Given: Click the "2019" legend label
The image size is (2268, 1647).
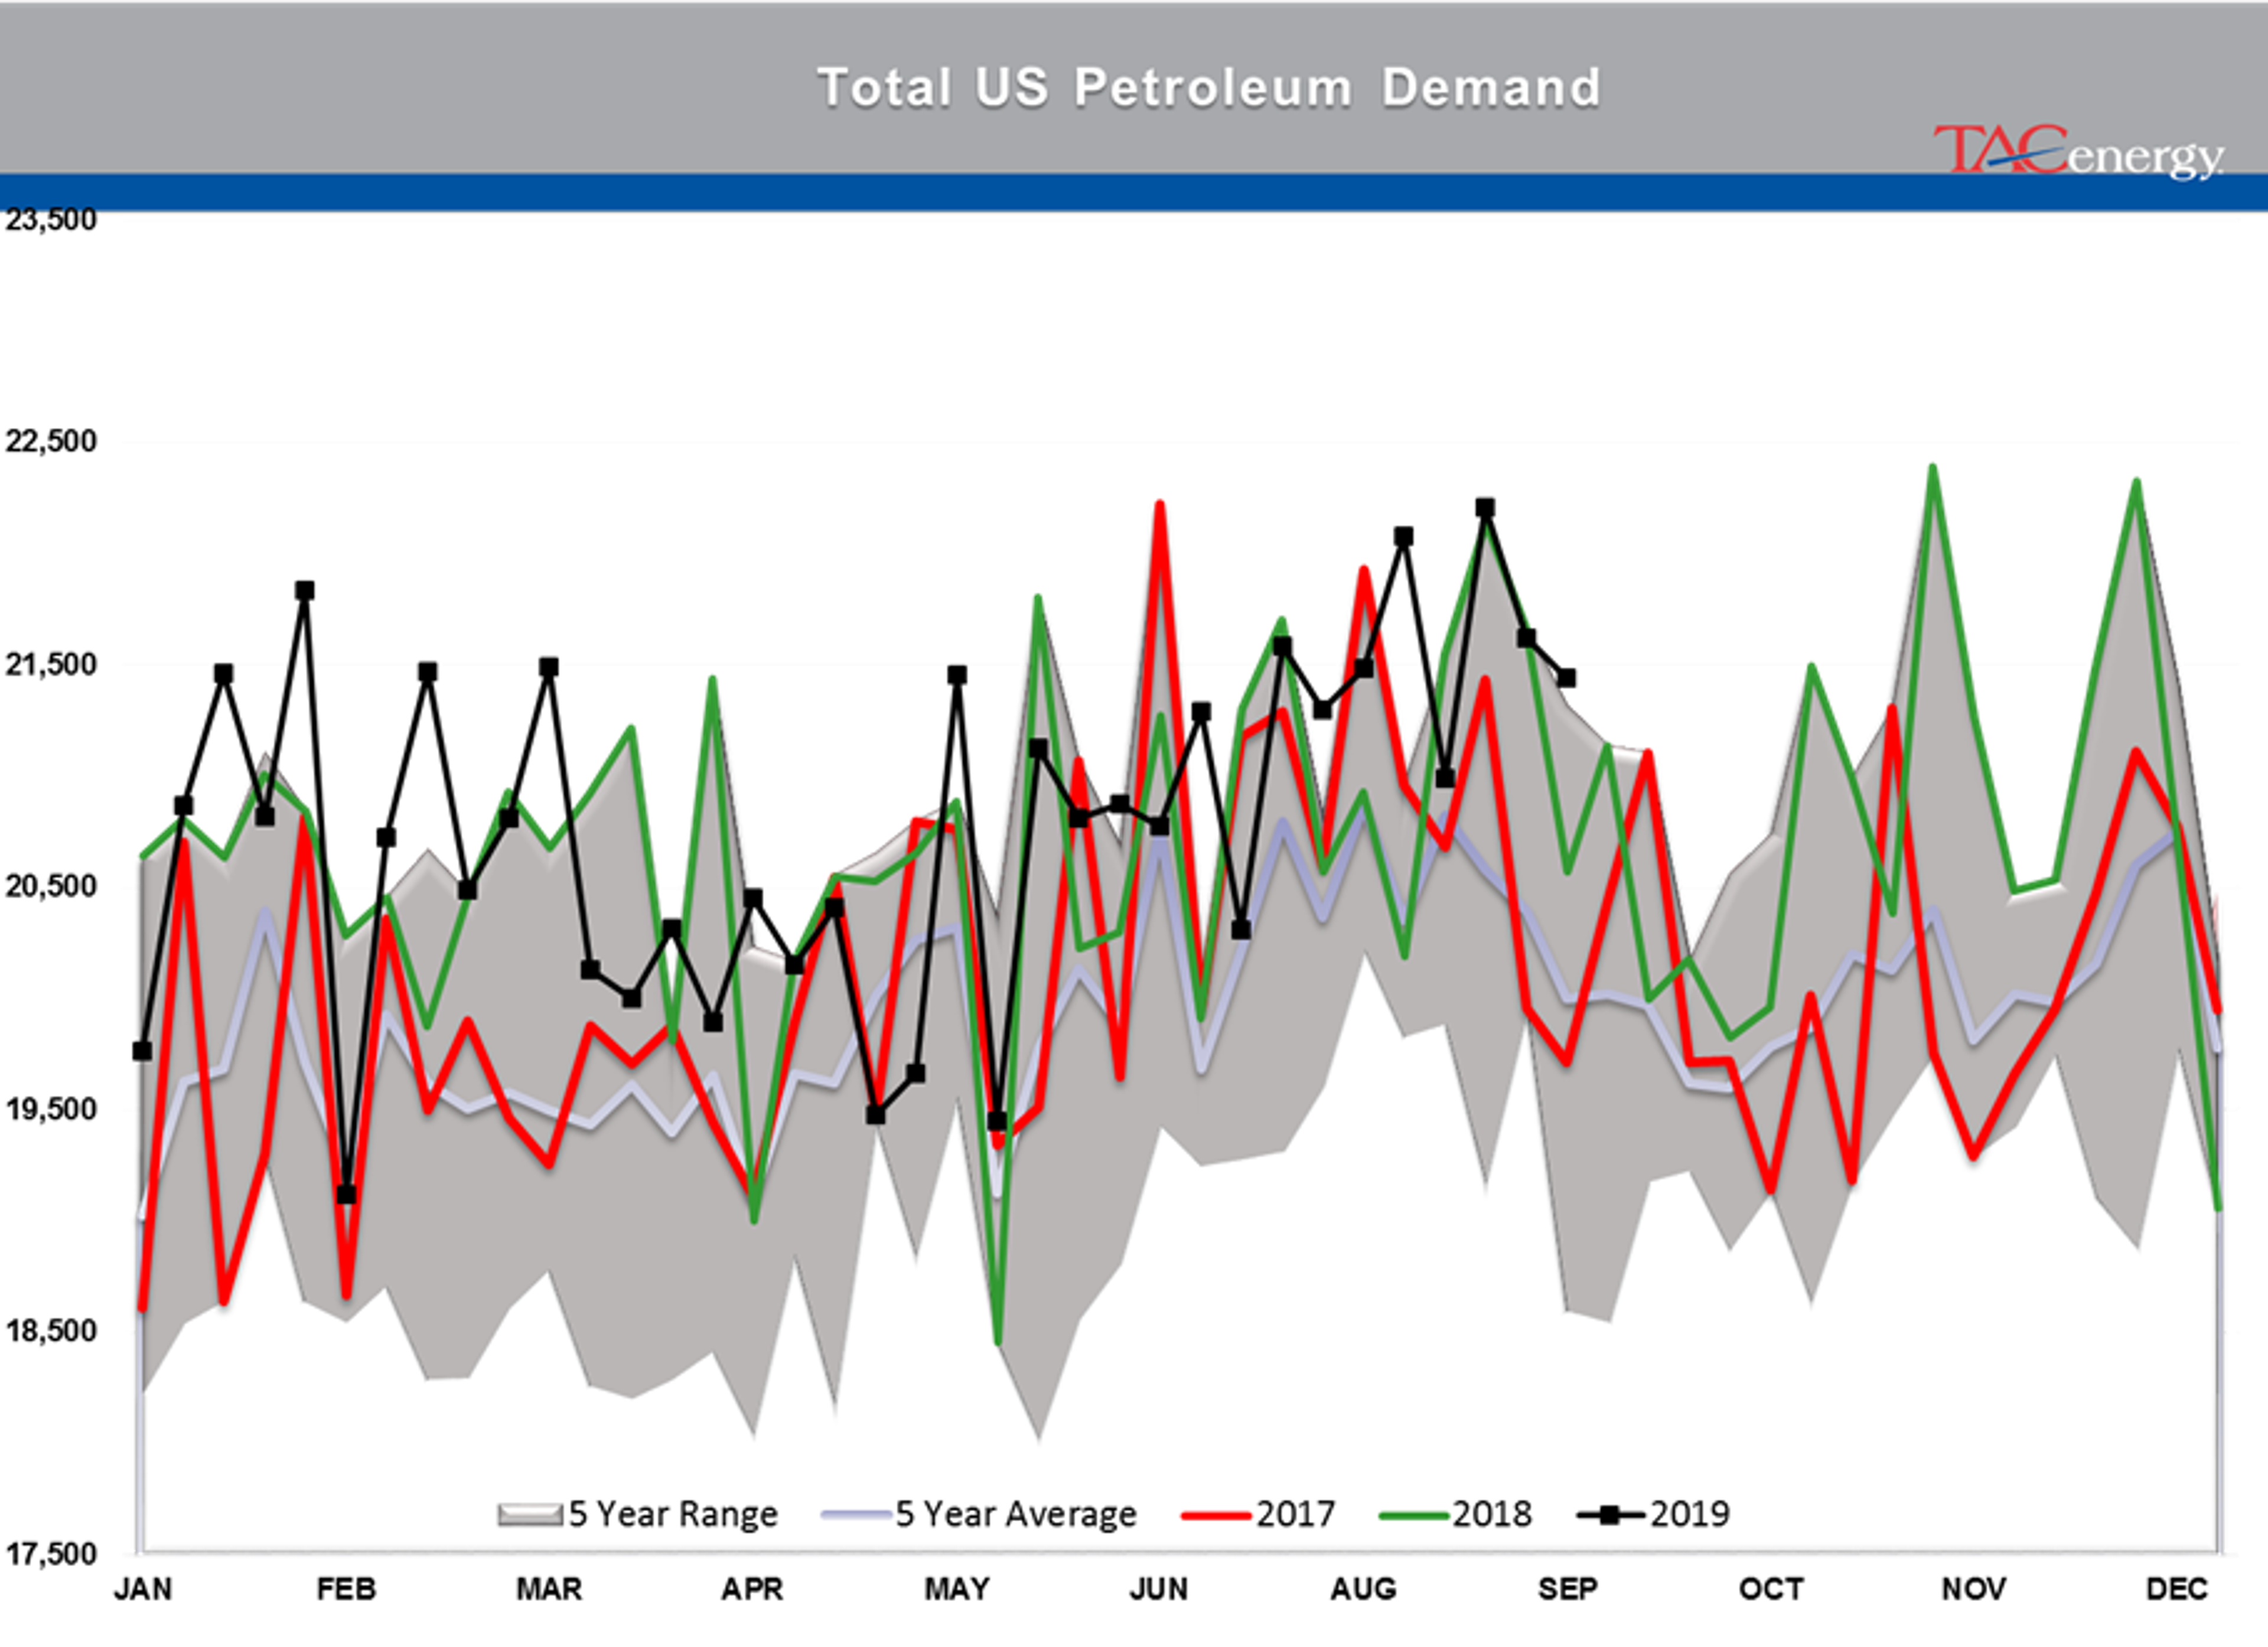Looking at the screenshot, I should point(1690,1514).
